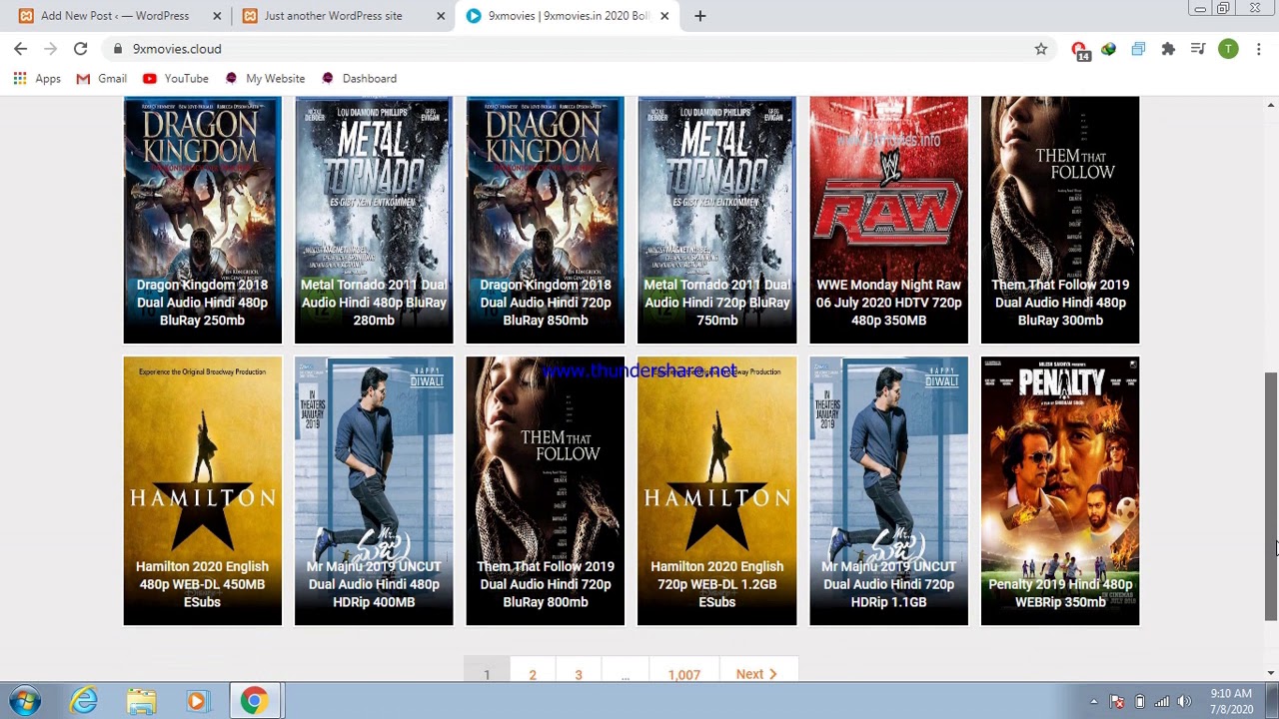Open Them That Follow 2019 480p 300mb
Viewport: 1279px width, 719px height.
(1060, 220)
